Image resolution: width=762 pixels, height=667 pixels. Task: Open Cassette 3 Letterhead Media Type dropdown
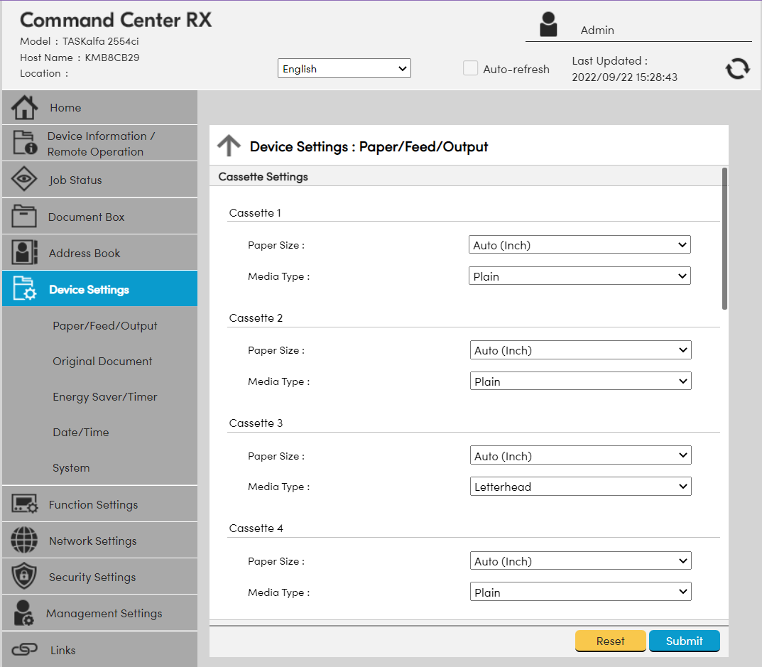tap(580, 486)
